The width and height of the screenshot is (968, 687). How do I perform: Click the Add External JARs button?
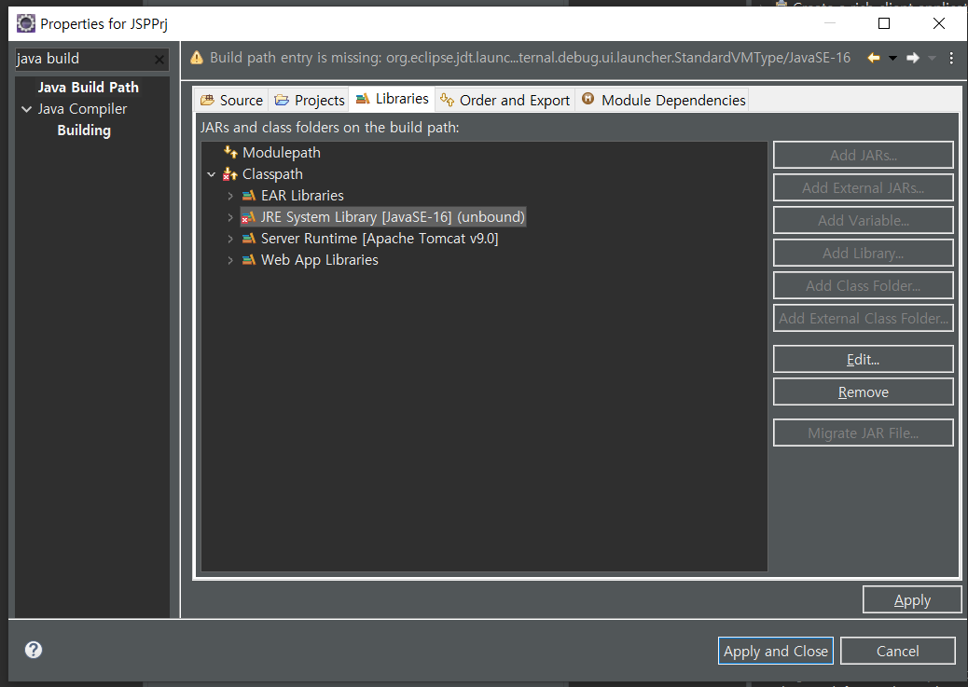pos(863,187)
